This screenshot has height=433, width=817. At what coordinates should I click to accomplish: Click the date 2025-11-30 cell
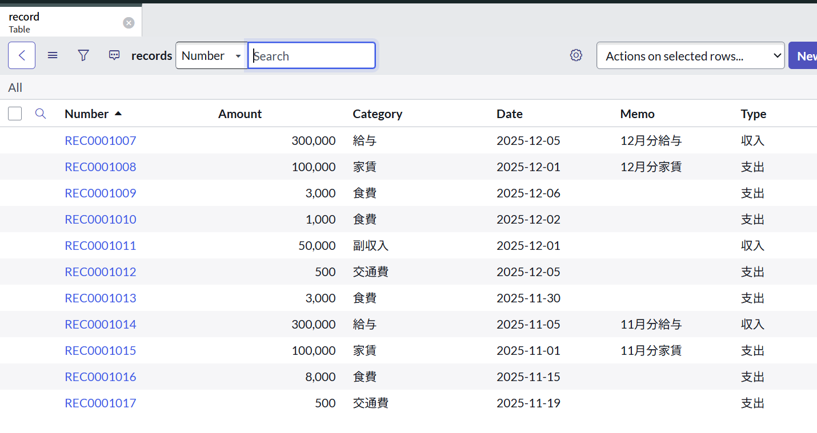[x=528, y=298]
